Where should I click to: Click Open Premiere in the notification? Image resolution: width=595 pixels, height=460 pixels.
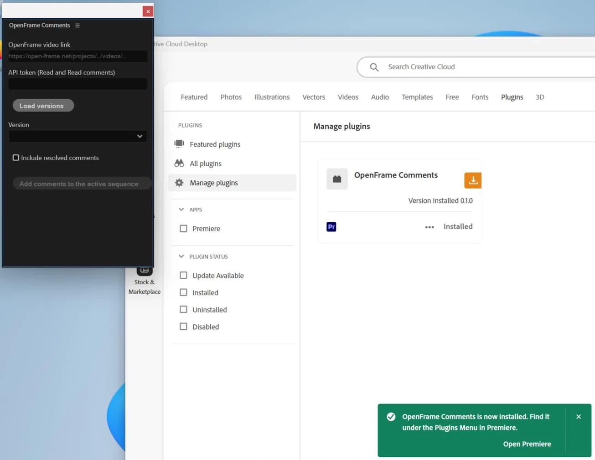pyautogui.click(x=527, y=444)
